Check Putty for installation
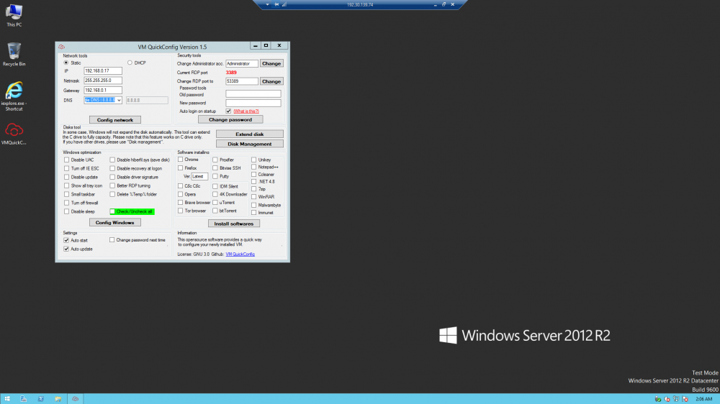720x404 pixels. pyautogui.click(x=215, y=176)
